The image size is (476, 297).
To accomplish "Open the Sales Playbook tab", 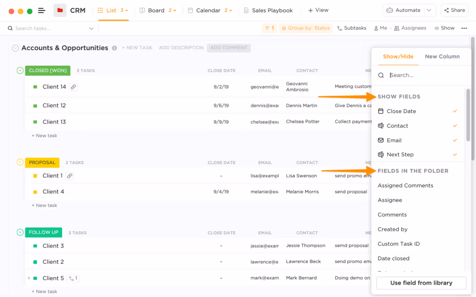I will [268, 11].
